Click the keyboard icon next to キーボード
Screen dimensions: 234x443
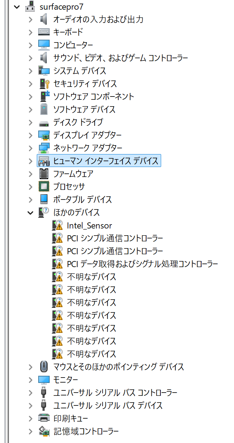tap(44, 32)
